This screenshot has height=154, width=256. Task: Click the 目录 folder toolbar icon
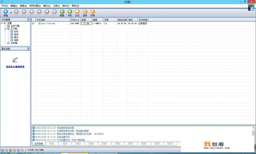click(47, 12)
